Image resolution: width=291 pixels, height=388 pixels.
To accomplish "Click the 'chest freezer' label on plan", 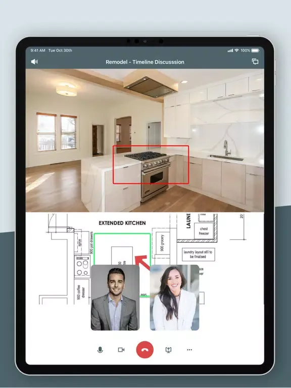I will [x=204, y=231].
